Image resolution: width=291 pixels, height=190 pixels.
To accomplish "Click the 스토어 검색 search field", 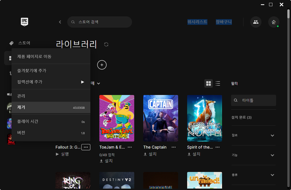I will click(x=100, y=22).
